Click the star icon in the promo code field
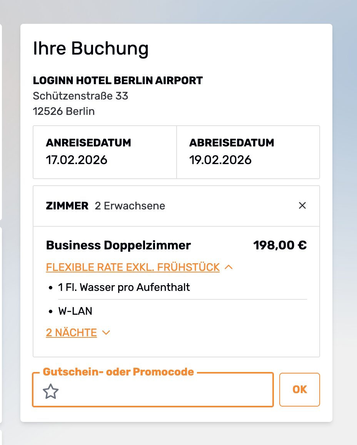 pos(50,392)
